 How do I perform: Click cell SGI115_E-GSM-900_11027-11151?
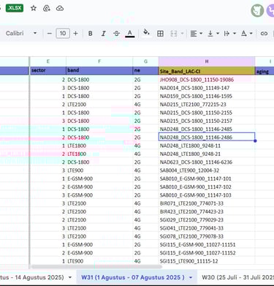pos(207,244)
